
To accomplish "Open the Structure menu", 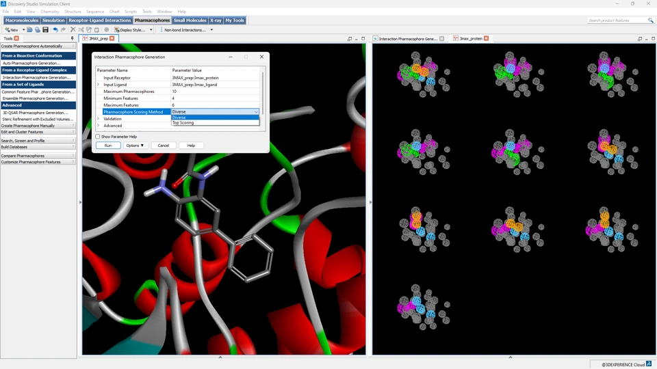I will click(x=73, y=12).
